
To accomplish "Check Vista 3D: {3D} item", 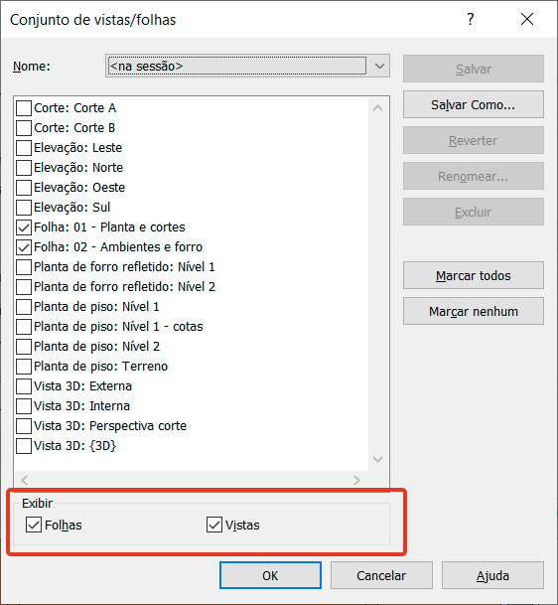I will click(24, 446).
